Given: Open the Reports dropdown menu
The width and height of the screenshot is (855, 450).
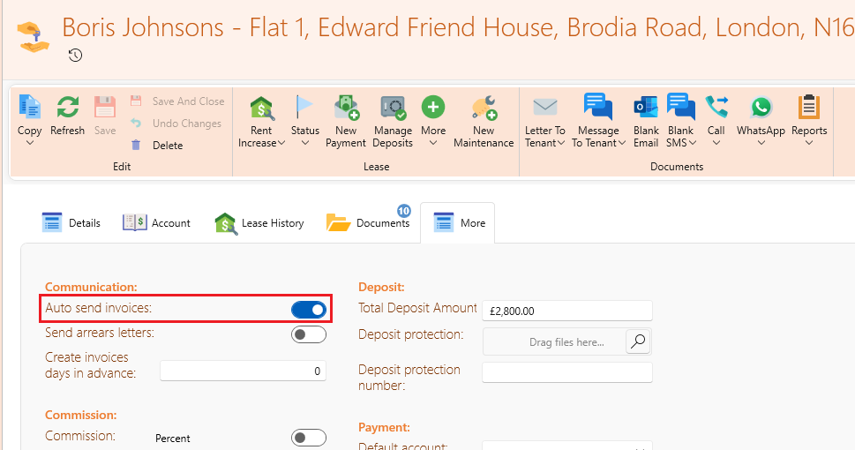Looking at the screenshot, I should (809, 122).
